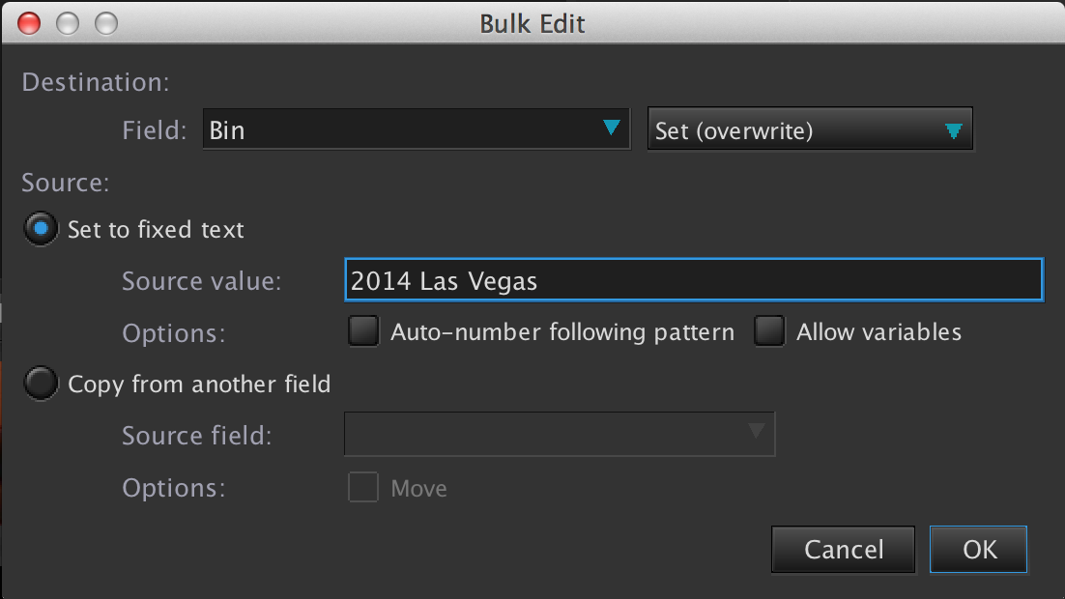Enable Auto-number following pattern checkbox
The width and height of the screenshot is (1065, 599).
pyautogui.click(x=363, y=332)
